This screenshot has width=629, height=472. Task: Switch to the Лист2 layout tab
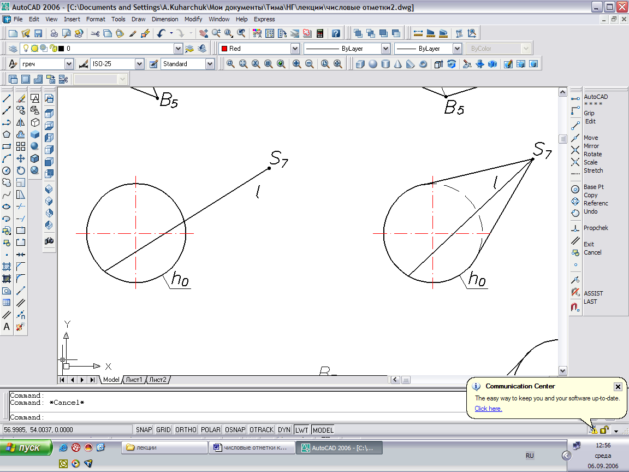tap(158, 380)
